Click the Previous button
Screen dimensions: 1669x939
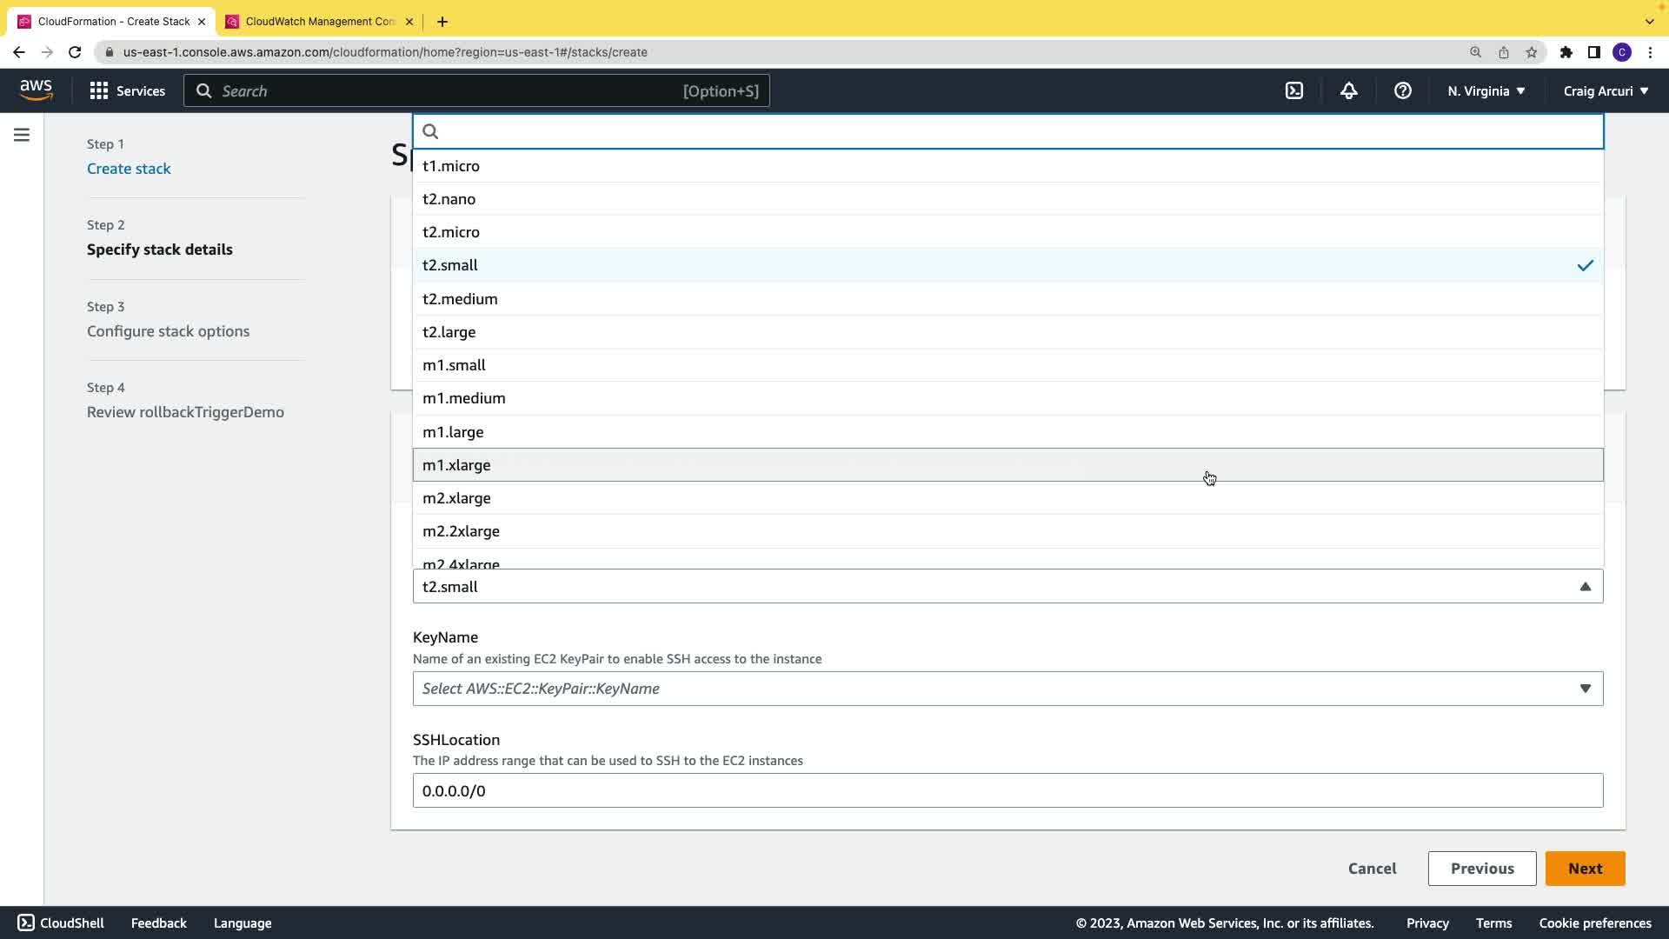pyautogui.click(x=1481, y=869)
